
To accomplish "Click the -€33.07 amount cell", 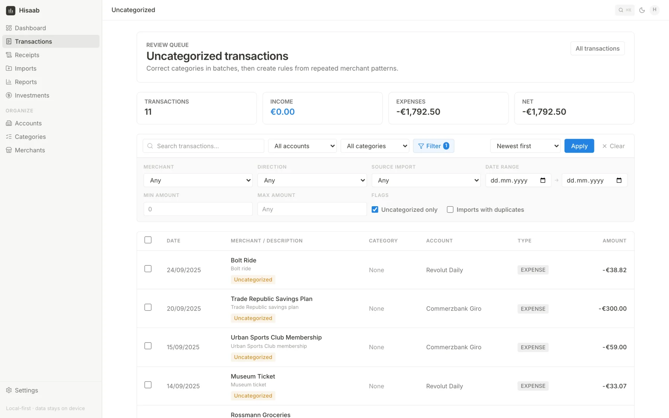I will [614, 386].
